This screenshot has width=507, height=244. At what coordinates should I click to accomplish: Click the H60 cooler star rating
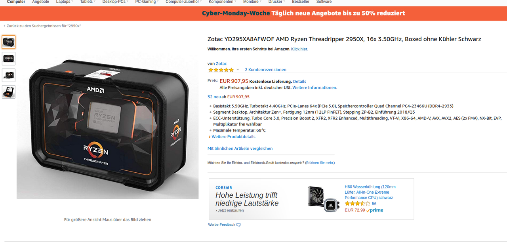(x=357, y=204)
